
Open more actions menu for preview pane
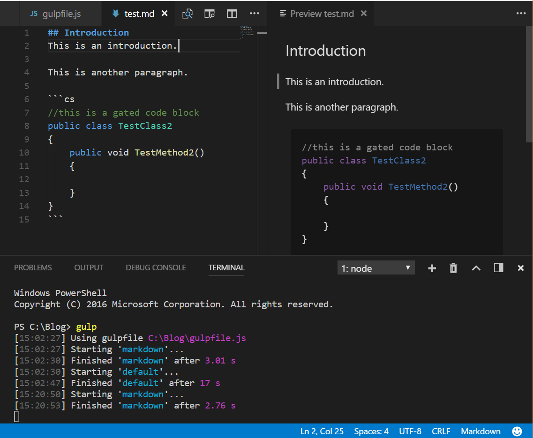point(521,14)
